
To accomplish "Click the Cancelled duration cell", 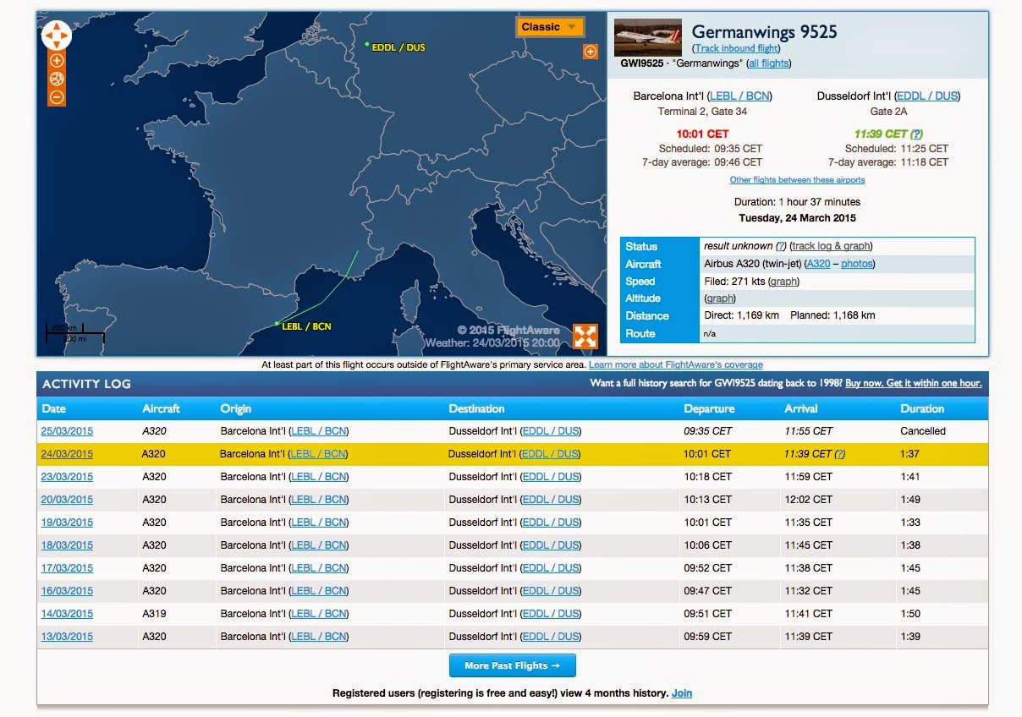I will [x=923, y=431].
